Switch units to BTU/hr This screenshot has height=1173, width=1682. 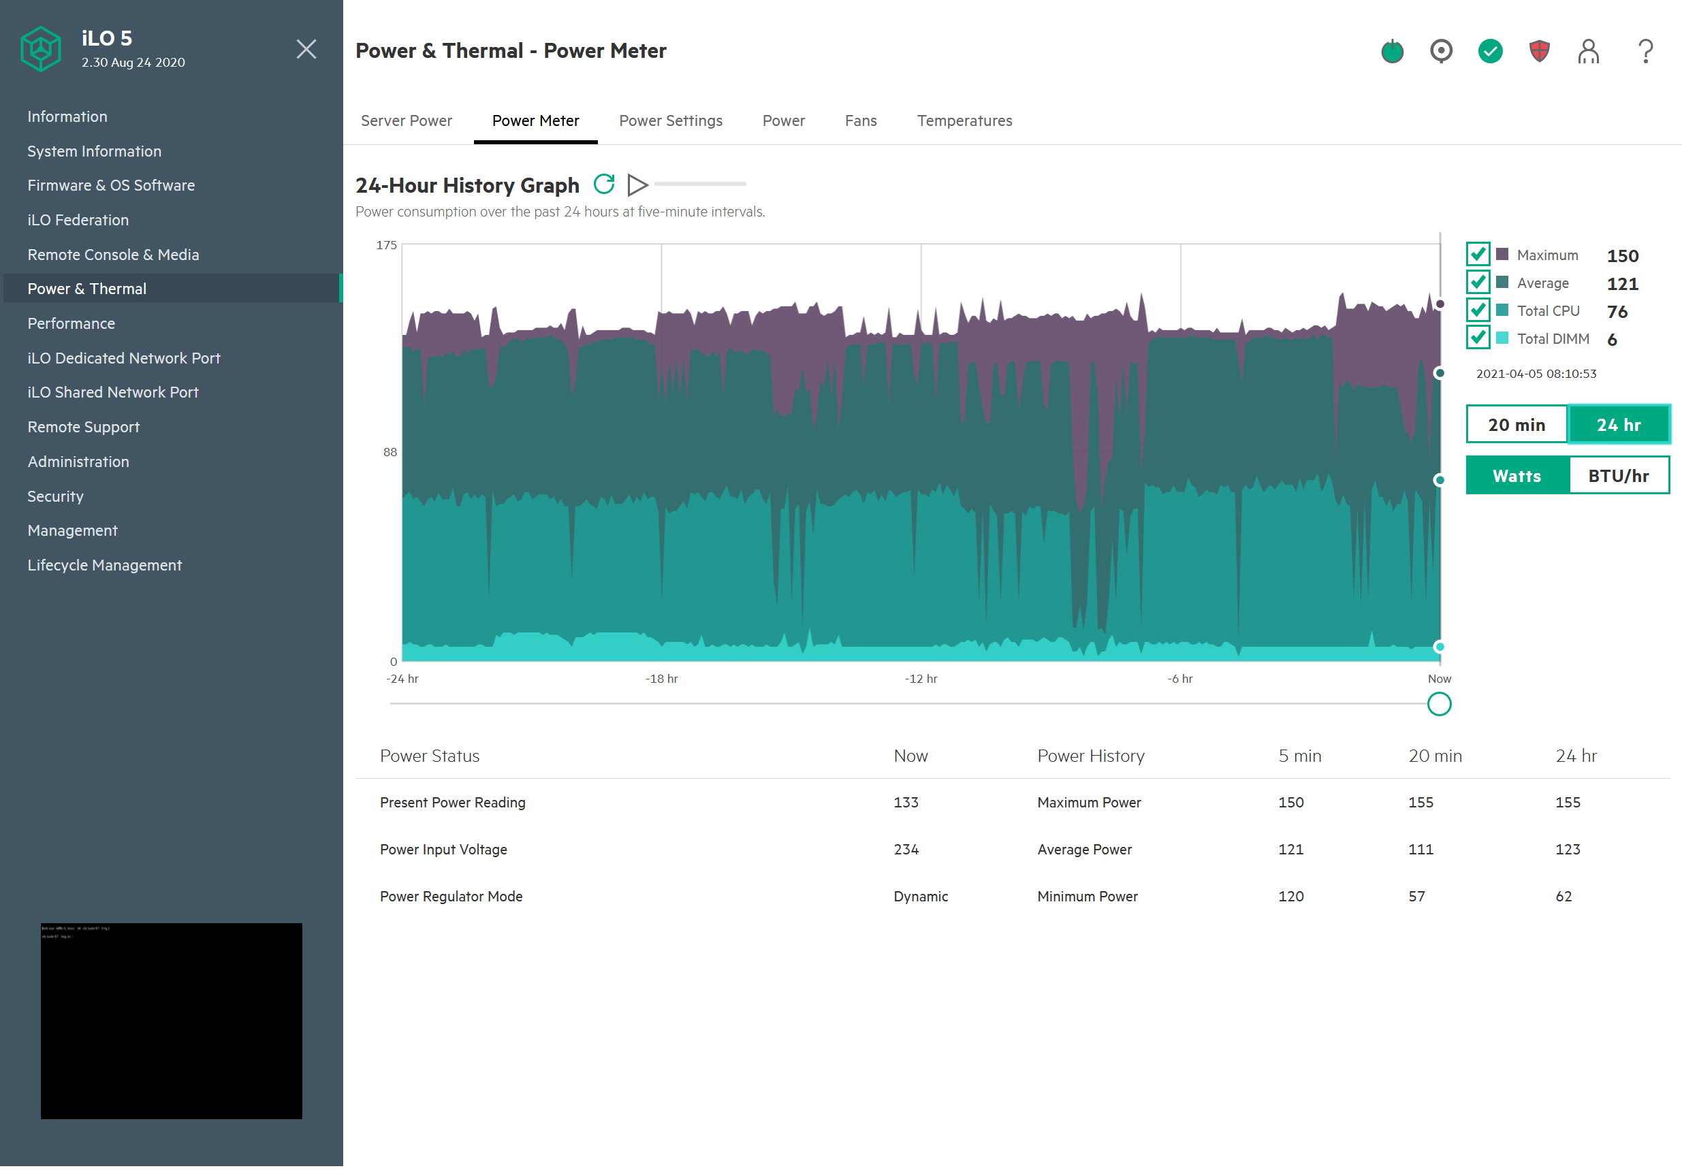[1617, 476]
